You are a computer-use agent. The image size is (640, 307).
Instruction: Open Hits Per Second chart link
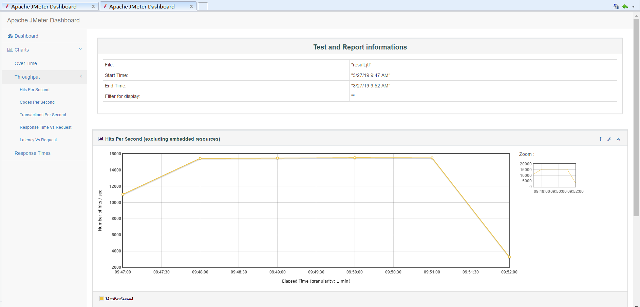point(35,90)
